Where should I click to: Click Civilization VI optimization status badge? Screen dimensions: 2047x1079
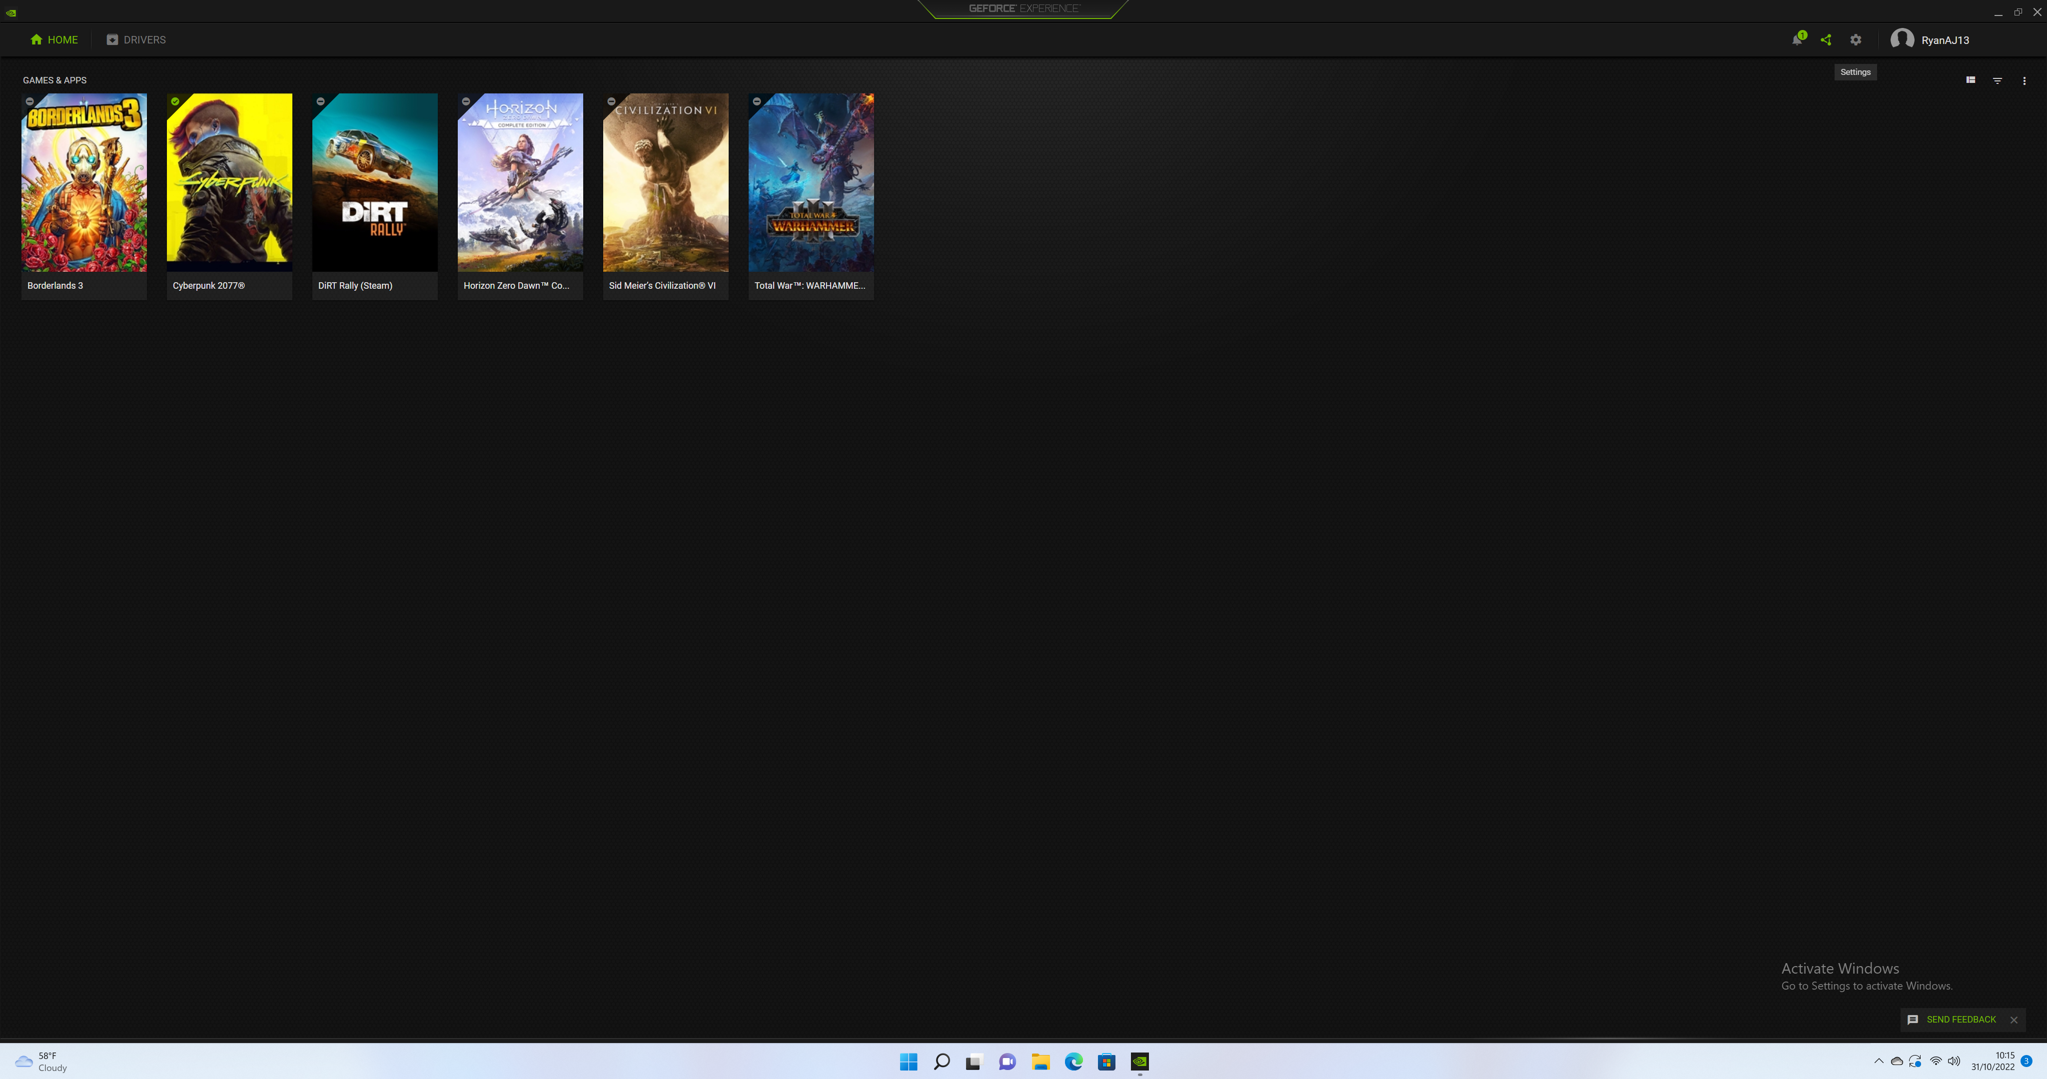611,102
